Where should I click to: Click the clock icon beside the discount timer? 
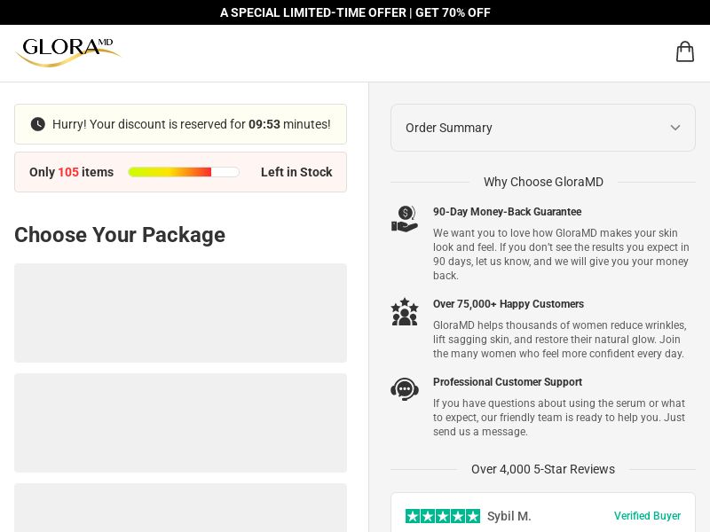pyautogui.click(x=38, y=124)
